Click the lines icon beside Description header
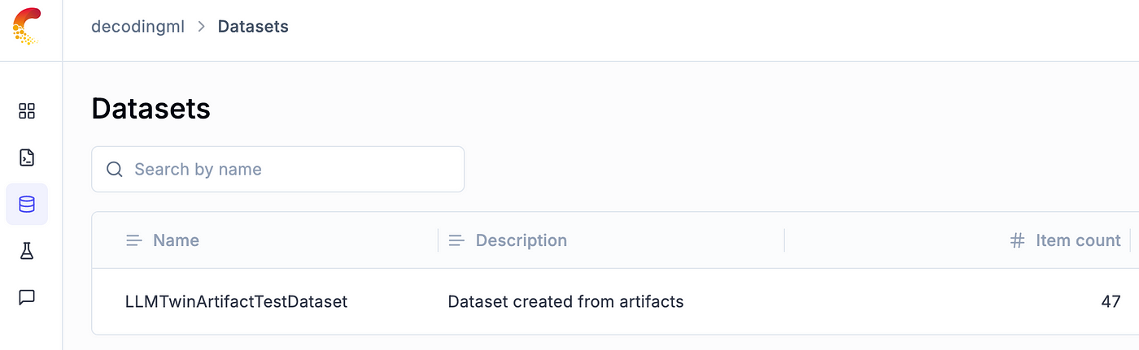The width and height of the screenshot is (1139, 350). tap(456, 240)
